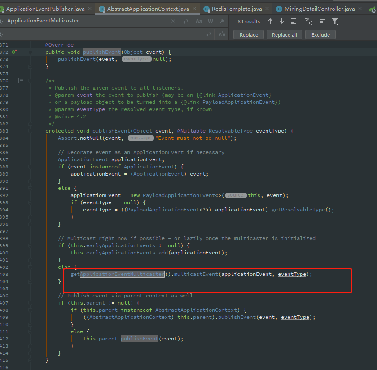This screenshot has height=370, width=377.
Task: Click ApplicationEvent link in Javadoc line 378
Action: coord(243,95)
